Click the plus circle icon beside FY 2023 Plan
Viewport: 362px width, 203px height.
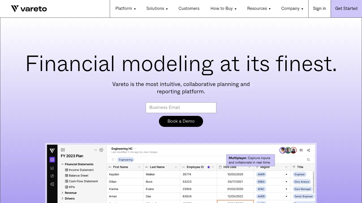click(x=101, y=150)
